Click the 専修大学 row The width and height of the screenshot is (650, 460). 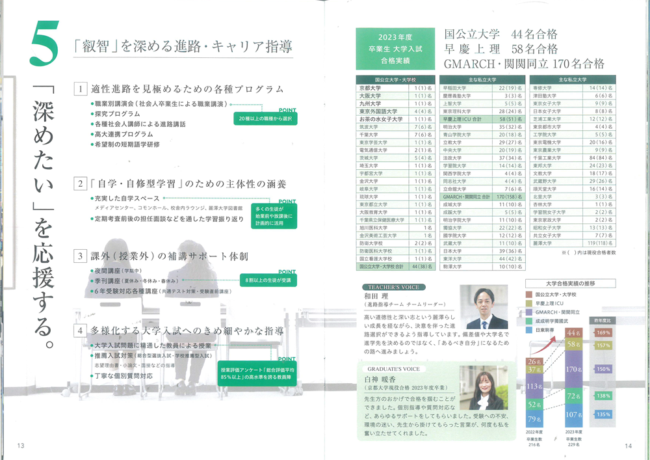(573, 88)
